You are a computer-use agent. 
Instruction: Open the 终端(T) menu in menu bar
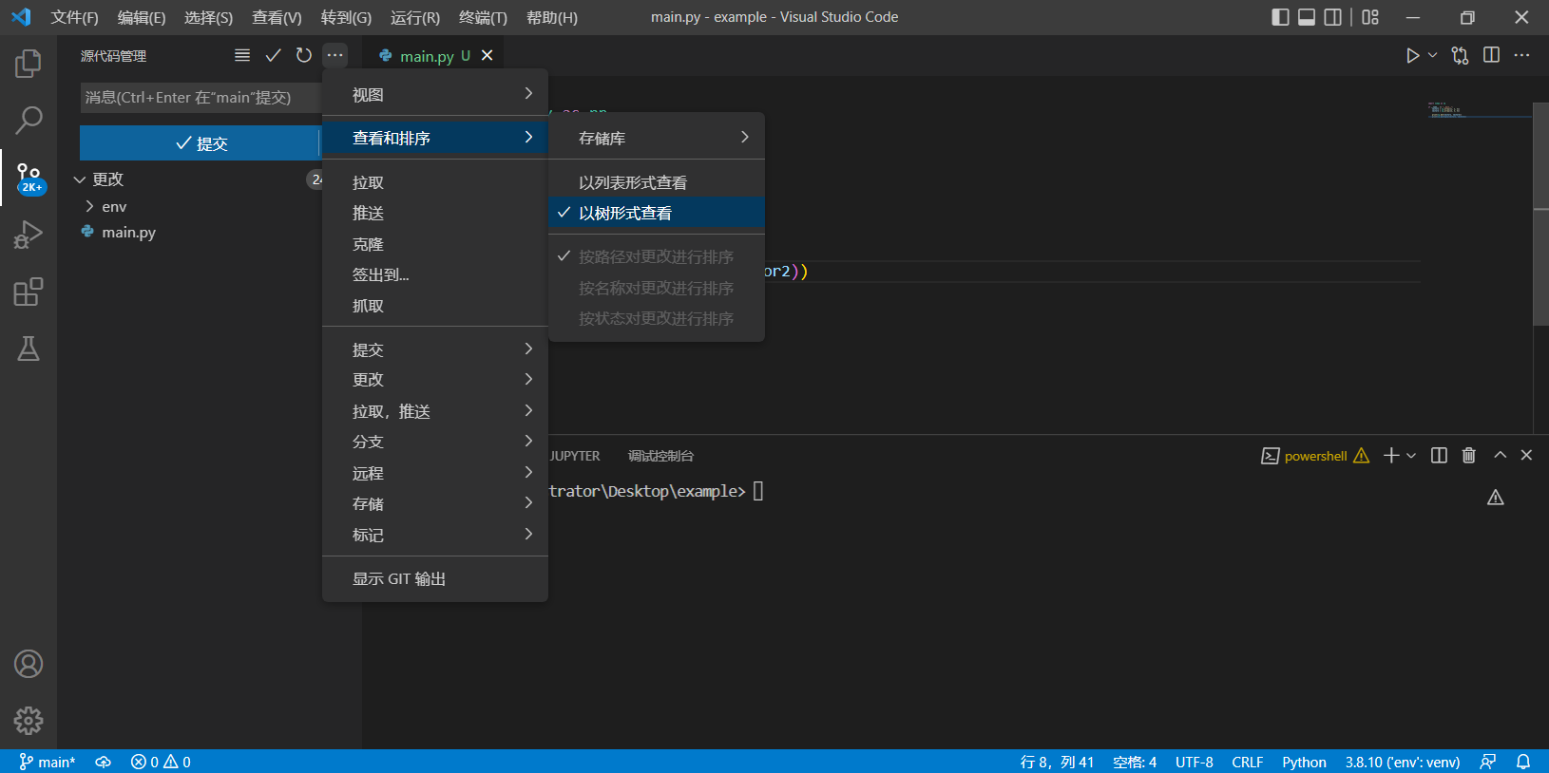click(x=483, y=18)
